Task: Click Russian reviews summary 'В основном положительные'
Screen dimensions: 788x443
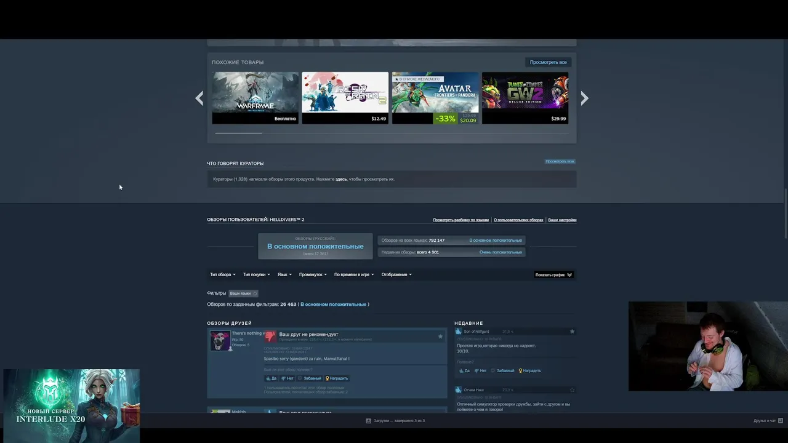Action: (x=315, y=246)
